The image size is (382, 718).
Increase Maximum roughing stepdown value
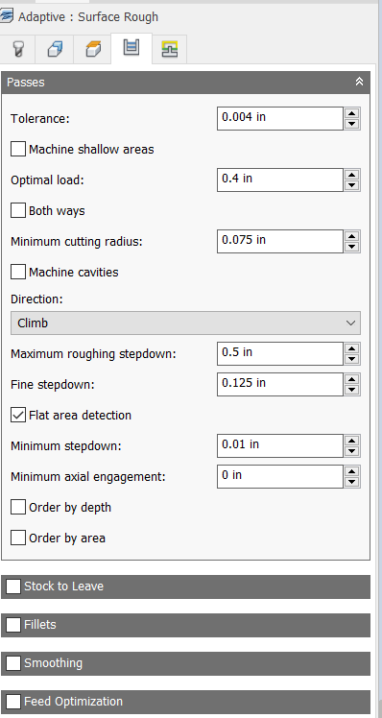[352, 348]
